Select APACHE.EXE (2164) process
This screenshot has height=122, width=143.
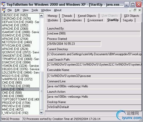[x=15, y=39]
